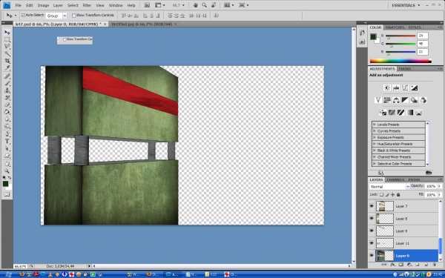Expand Levels Presets

(x=375, y=125)
